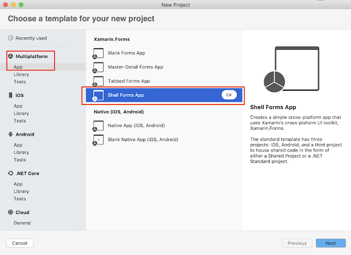351x255 pixels.
Task: Click the Tabbed Forms App template icon
Action: click(98, 82)
